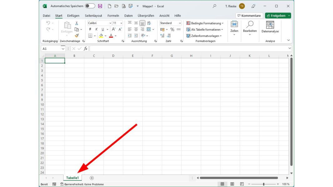The height and width of the screenshot is (187, 333).
Task: Toggle Automatisches Speichern switch
Action: 90,6
